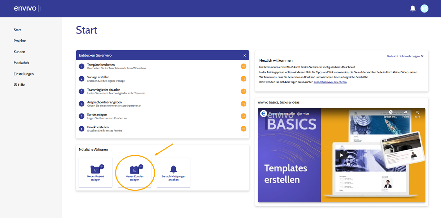Open Projekte in sidebar
Screen dimensions: 441x218
[20, 41]
